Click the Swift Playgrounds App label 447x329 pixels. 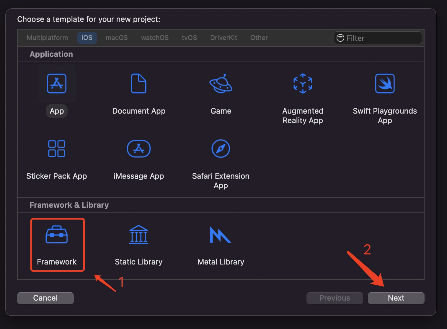point(385,116)
